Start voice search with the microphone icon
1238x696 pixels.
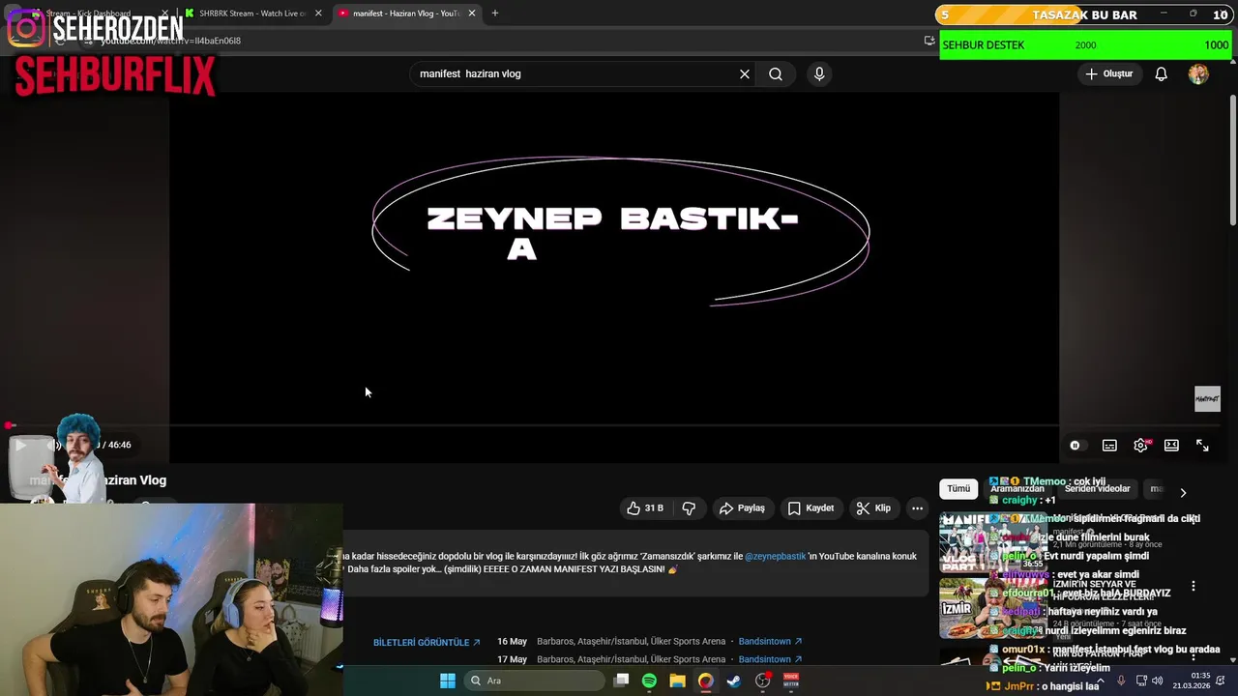pyautogui.click(x=819, y=73)
